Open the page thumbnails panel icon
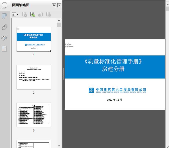The height and width of the screenshot is (148, 169). pos(4,5)
